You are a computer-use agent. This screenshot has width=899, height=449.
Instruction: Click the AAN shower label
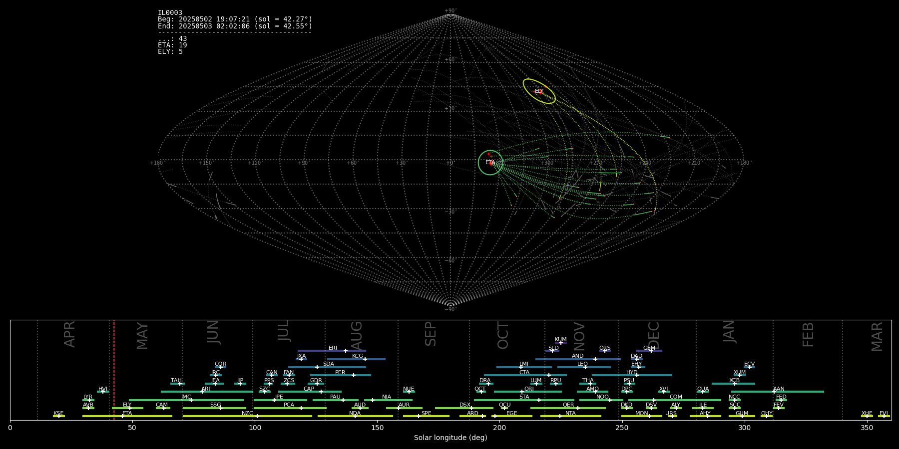779,389
